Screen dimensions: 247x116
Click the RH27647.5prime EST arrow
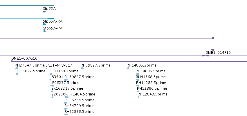(16, 68)
